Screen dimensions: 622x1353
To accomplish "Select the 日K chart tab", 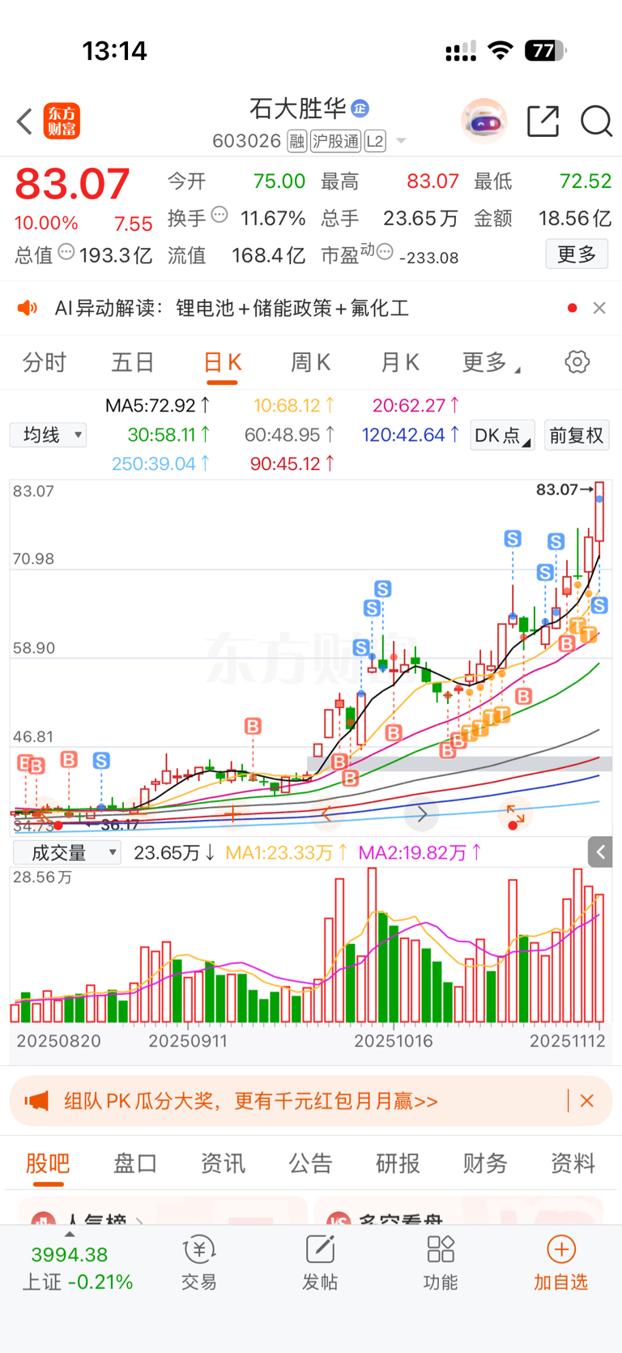I will (x=222, y=362).
